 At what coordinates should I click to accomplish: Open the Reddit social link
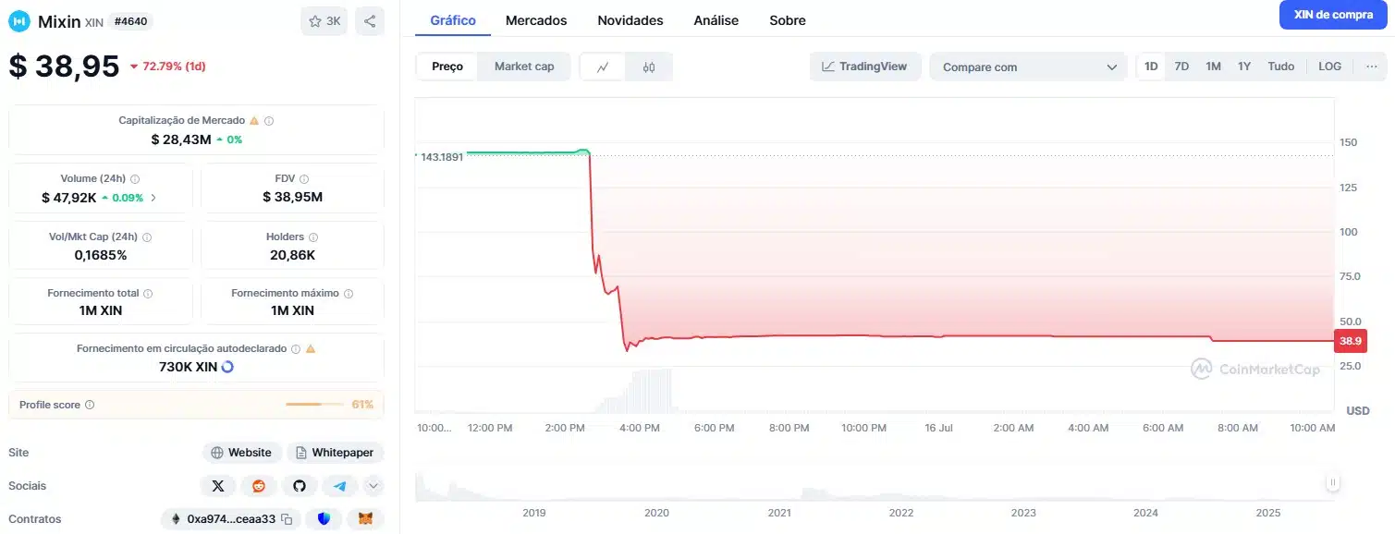(259, 486)
